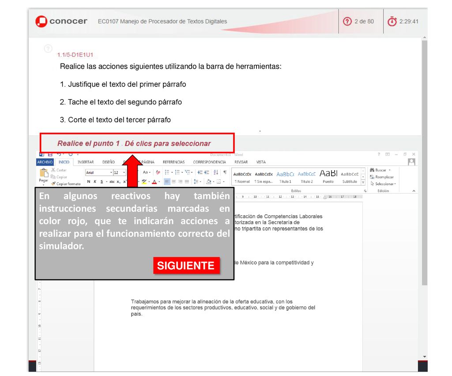The image size is (452, 376).
Task: Open the Seleccionar dropdown
Action: pos(383,184)
